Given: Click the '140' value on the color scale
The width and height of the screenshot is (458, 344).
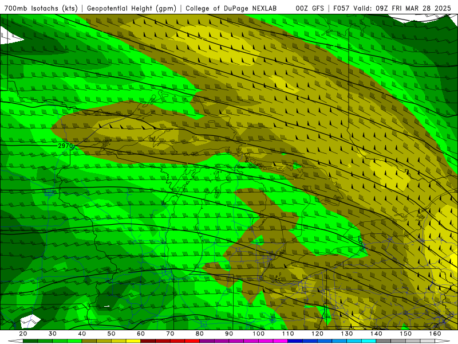Looking at the screenshot, I should [376, 334].
